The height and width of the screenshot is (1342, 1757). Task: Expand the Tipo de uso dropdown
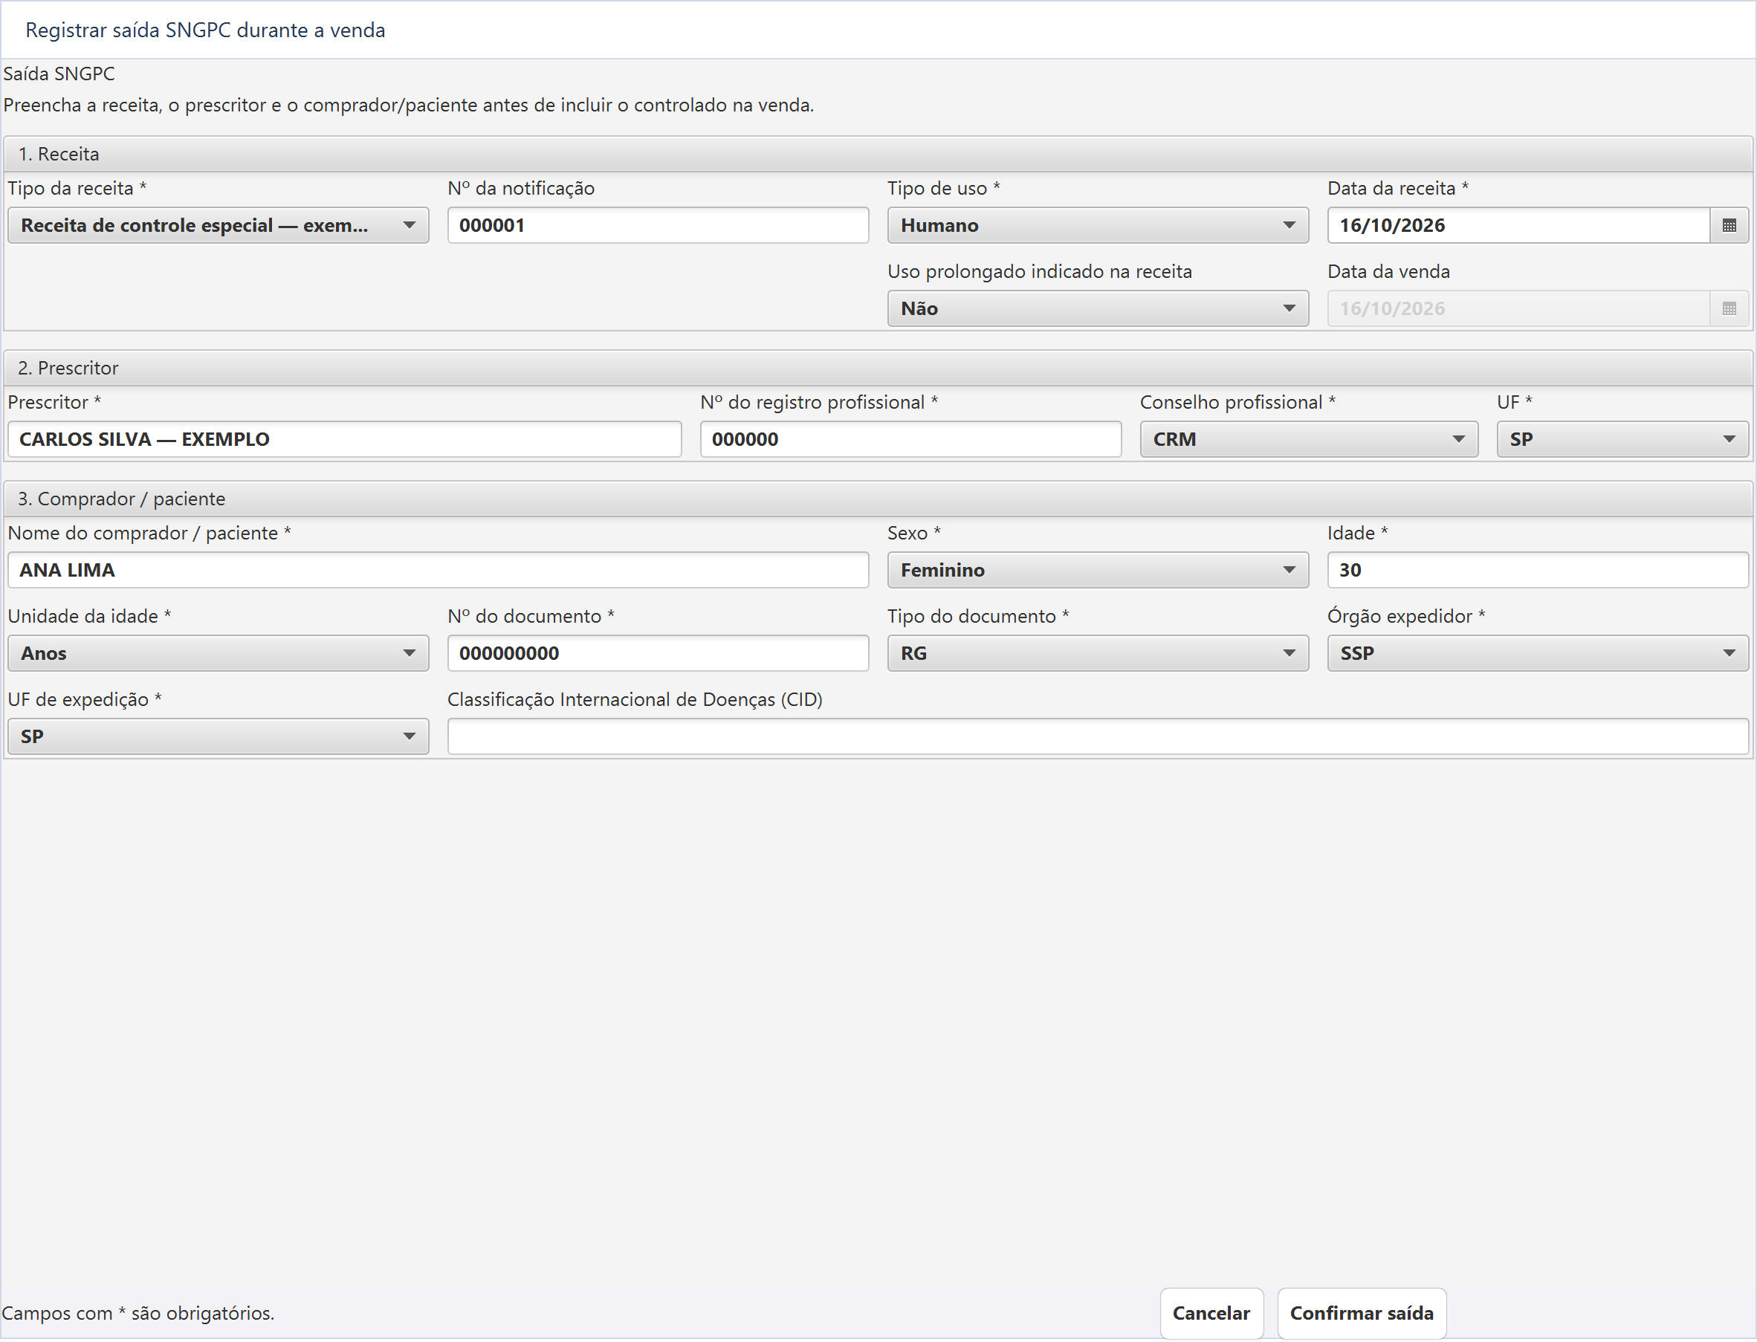(1097, 225)
